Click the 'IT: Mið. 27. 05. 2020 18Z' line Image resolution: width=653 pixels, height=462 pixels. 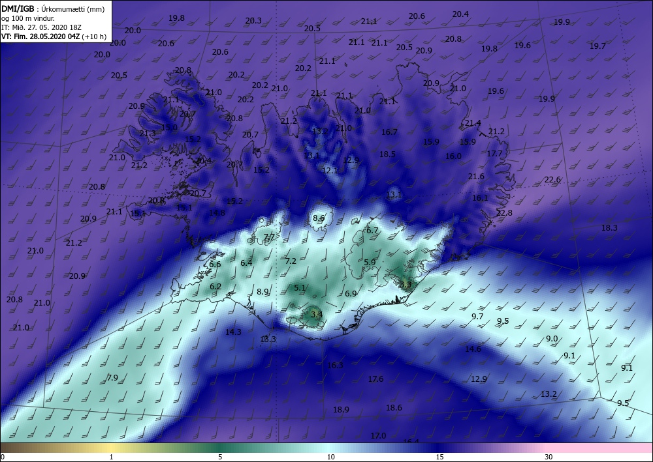pyautogui.click(x=40, y=27)
